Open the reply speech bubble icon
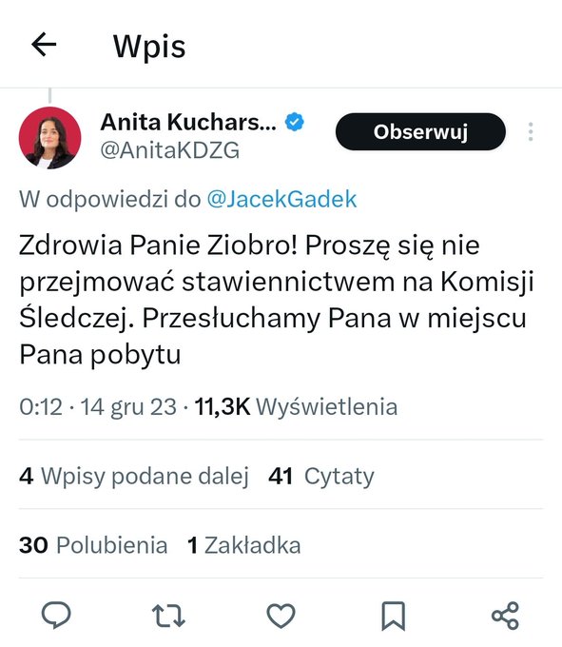 click(56, 615)
